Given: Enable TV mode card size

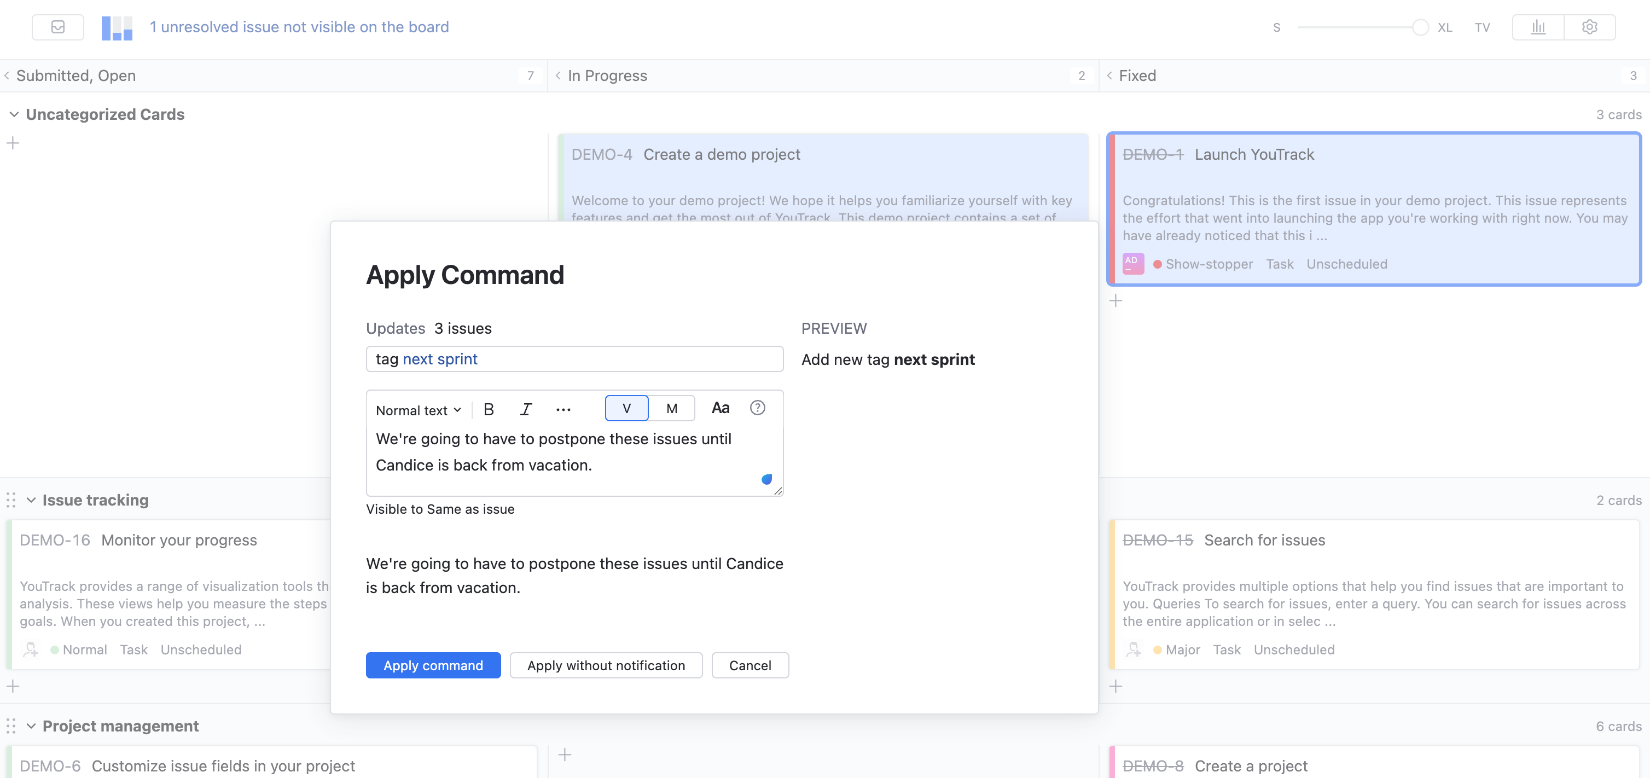Looking at the screenshot, I should pos(1481,27).
